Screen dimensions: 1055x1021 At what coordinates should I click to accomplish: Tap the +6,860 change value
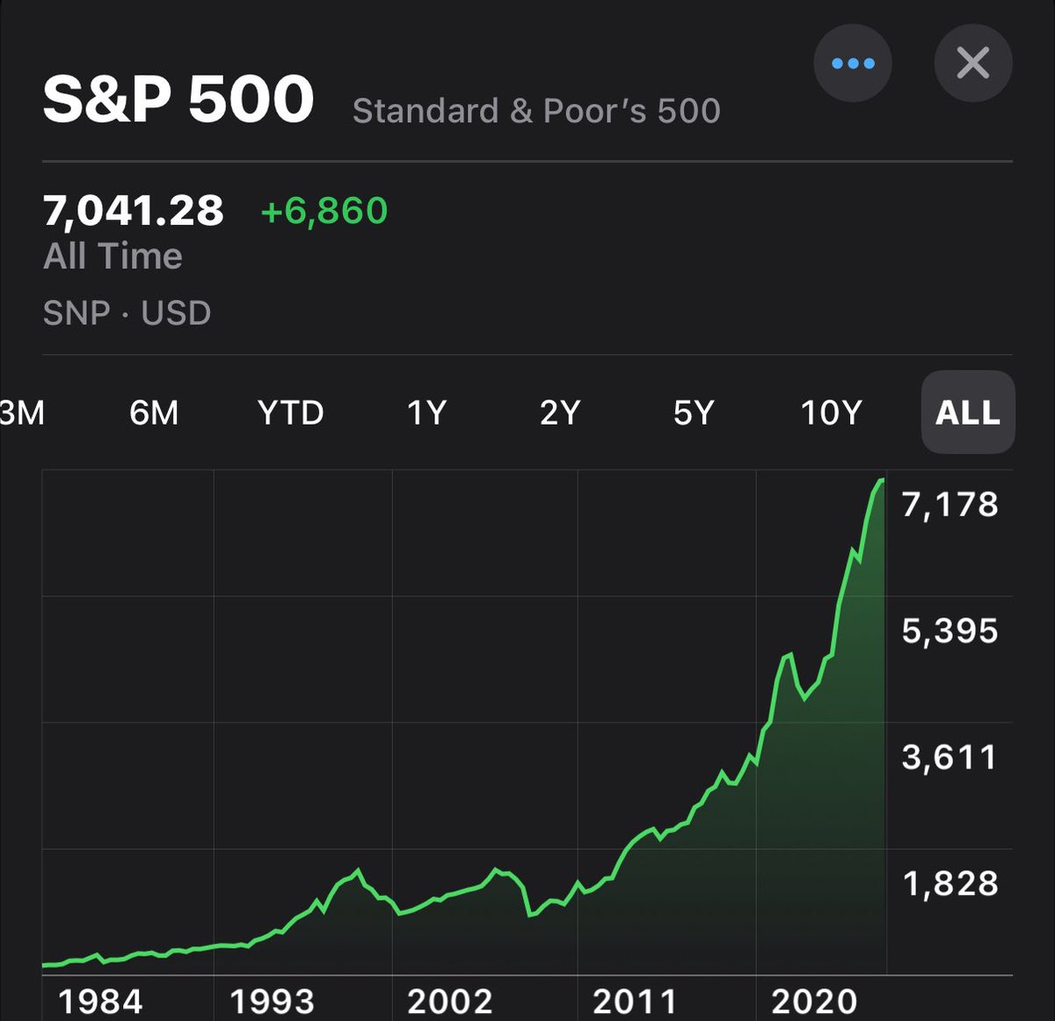[x=324, y=211]
